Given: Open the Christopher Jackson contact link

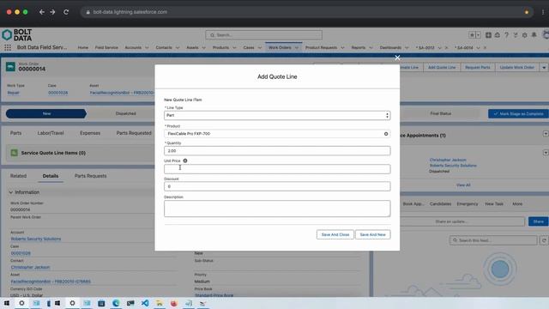Looking at the screenshot, I should click(x=30, y=267).
